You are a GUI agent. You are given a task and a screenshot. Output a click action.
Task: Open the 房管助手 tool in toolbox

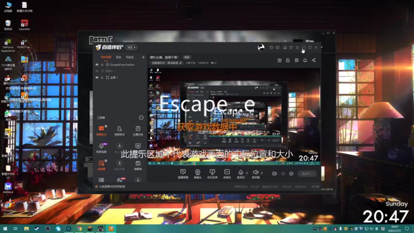tap(120, 131)
